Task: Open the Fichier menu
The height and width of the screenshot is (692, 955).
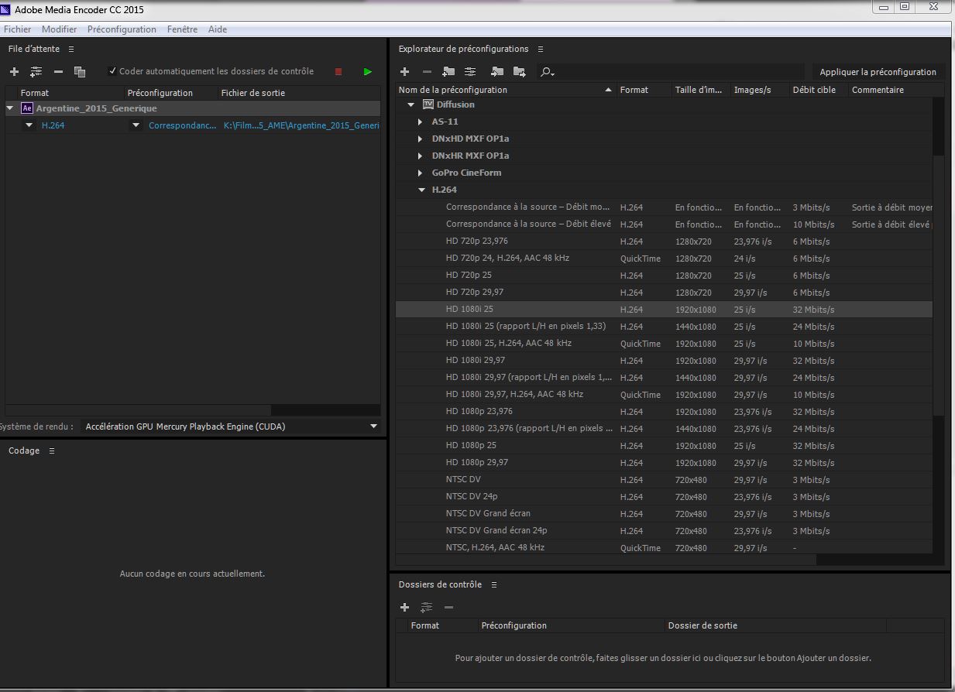Action: coord(18,29)
